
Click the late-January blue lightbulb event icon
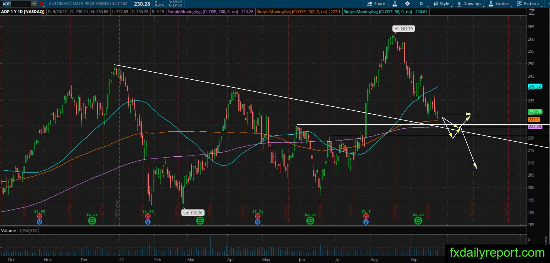[148, 222]
